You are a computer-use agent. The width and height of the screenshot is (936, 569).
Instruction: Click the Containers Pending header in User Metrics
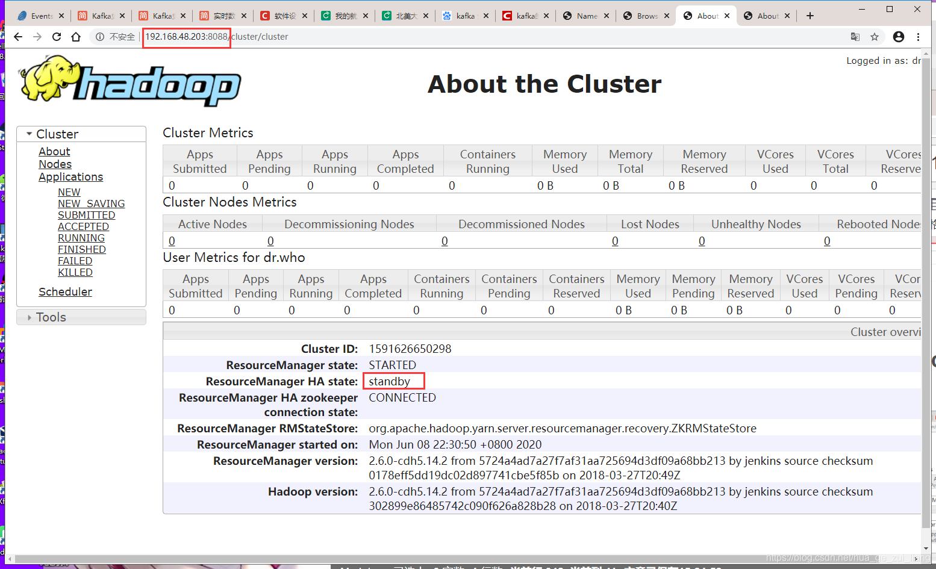click(x=509, y=286)
